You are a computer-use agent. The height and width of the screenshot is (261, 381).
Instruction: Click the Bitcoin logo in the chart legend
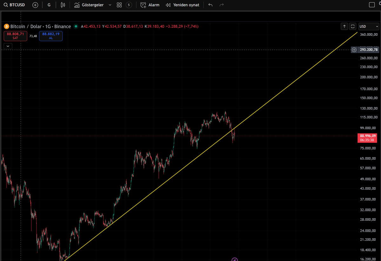pyautogui.click(x=6, y=26)
